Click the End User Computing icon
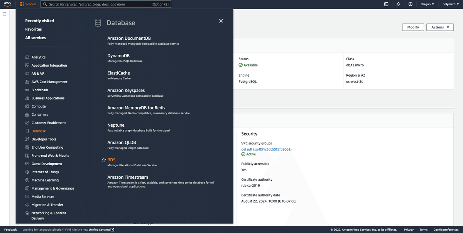Viewport: 463px width, 233px height. click(27, 148)
